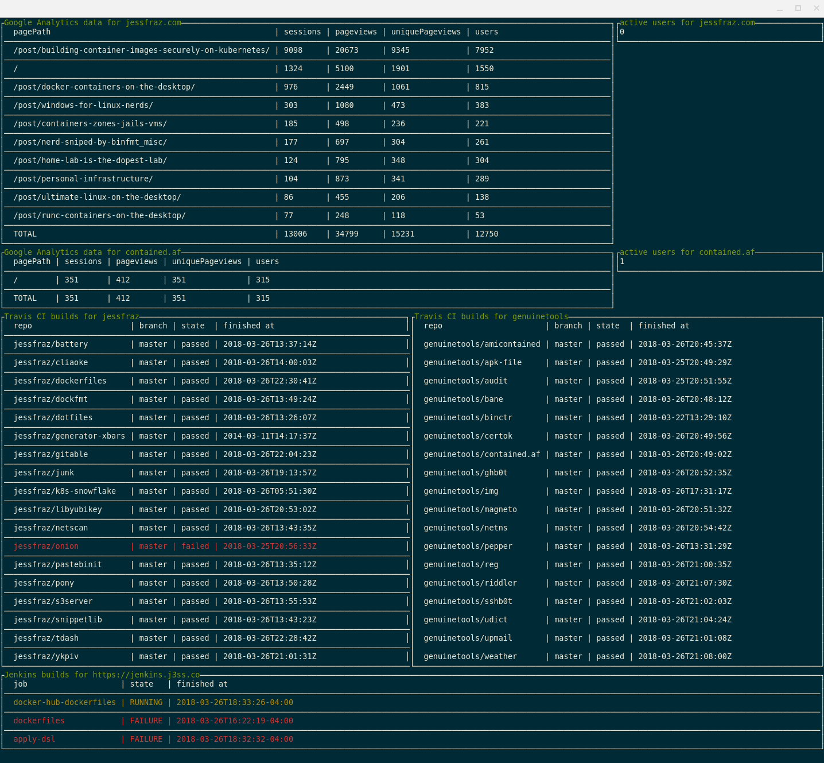Close the terminal window

click(x=817, y=9)
